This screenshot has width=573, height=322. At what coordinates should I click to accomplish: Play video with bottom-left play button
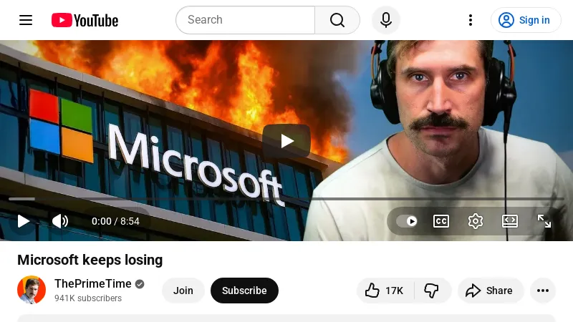(24, 221)
